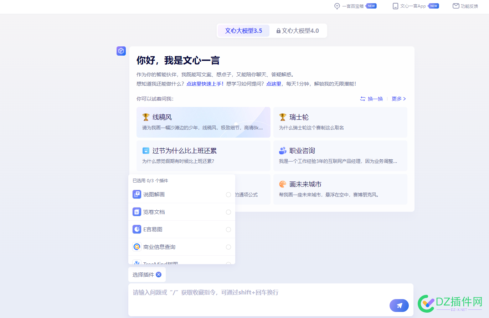Expand 更多 suggestions via the chevron
This screenshot has width=489, height=318.
pos(405,99)
